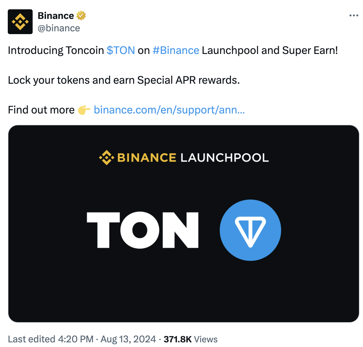Click the @binance handle
This screenshot has height=347, width=363.
coord(59,28)
